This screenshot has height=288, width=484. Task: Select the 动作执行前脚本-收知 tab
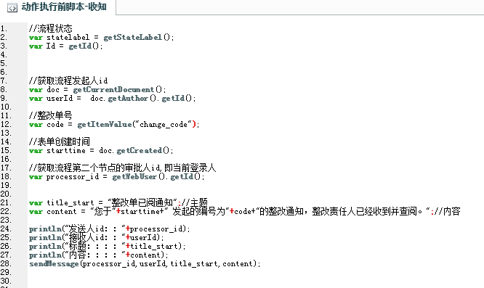(57, 7)
